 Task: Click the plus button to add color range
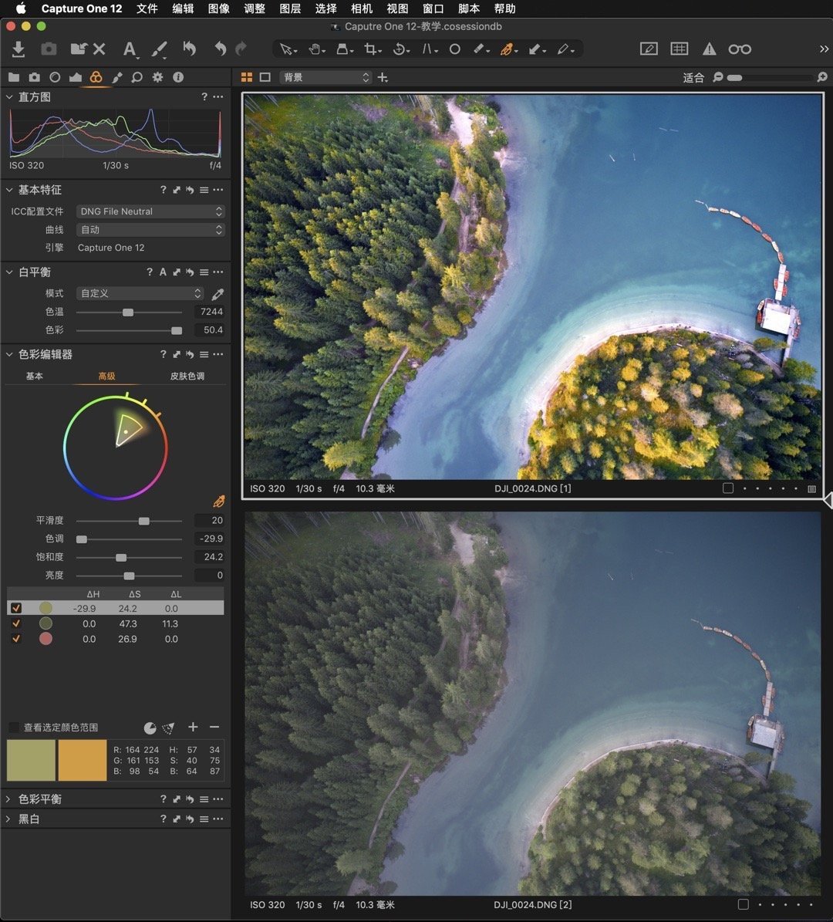tap(193, 727)
